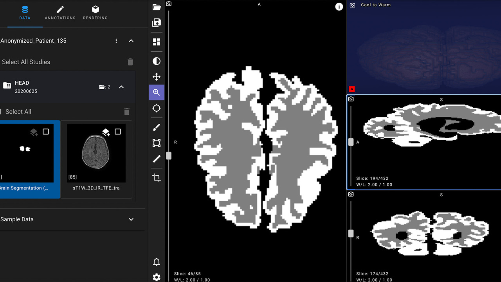Switch to the Rendering tab
Viewport: 501px width, 282px height.
click(95, 13)
